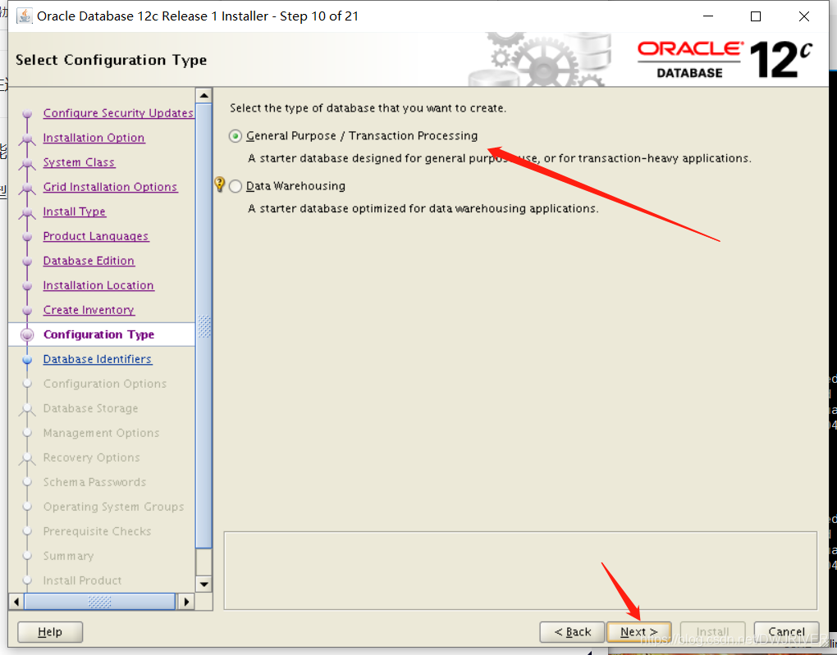Click the disabled Database Storage step
Viewport: 837px width, 655px height.
point(91,408)
